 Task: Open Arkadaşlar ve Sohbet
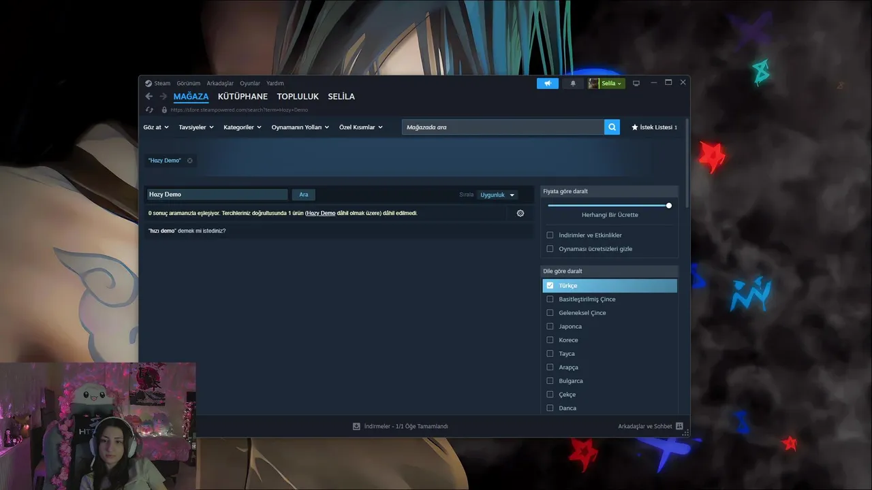click(x=645, y=427)
